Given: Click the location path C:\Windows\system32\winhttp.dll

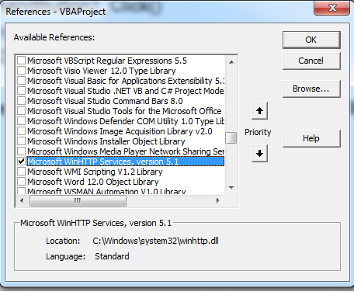Looking at the screenshot, I should 155,241.
